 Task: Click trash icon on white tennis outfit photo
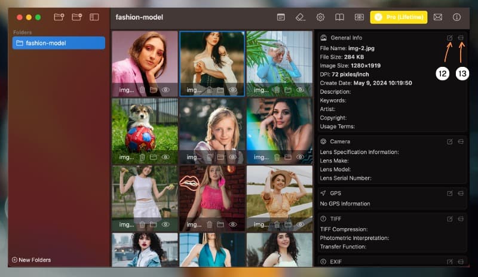tap(142, 224)
